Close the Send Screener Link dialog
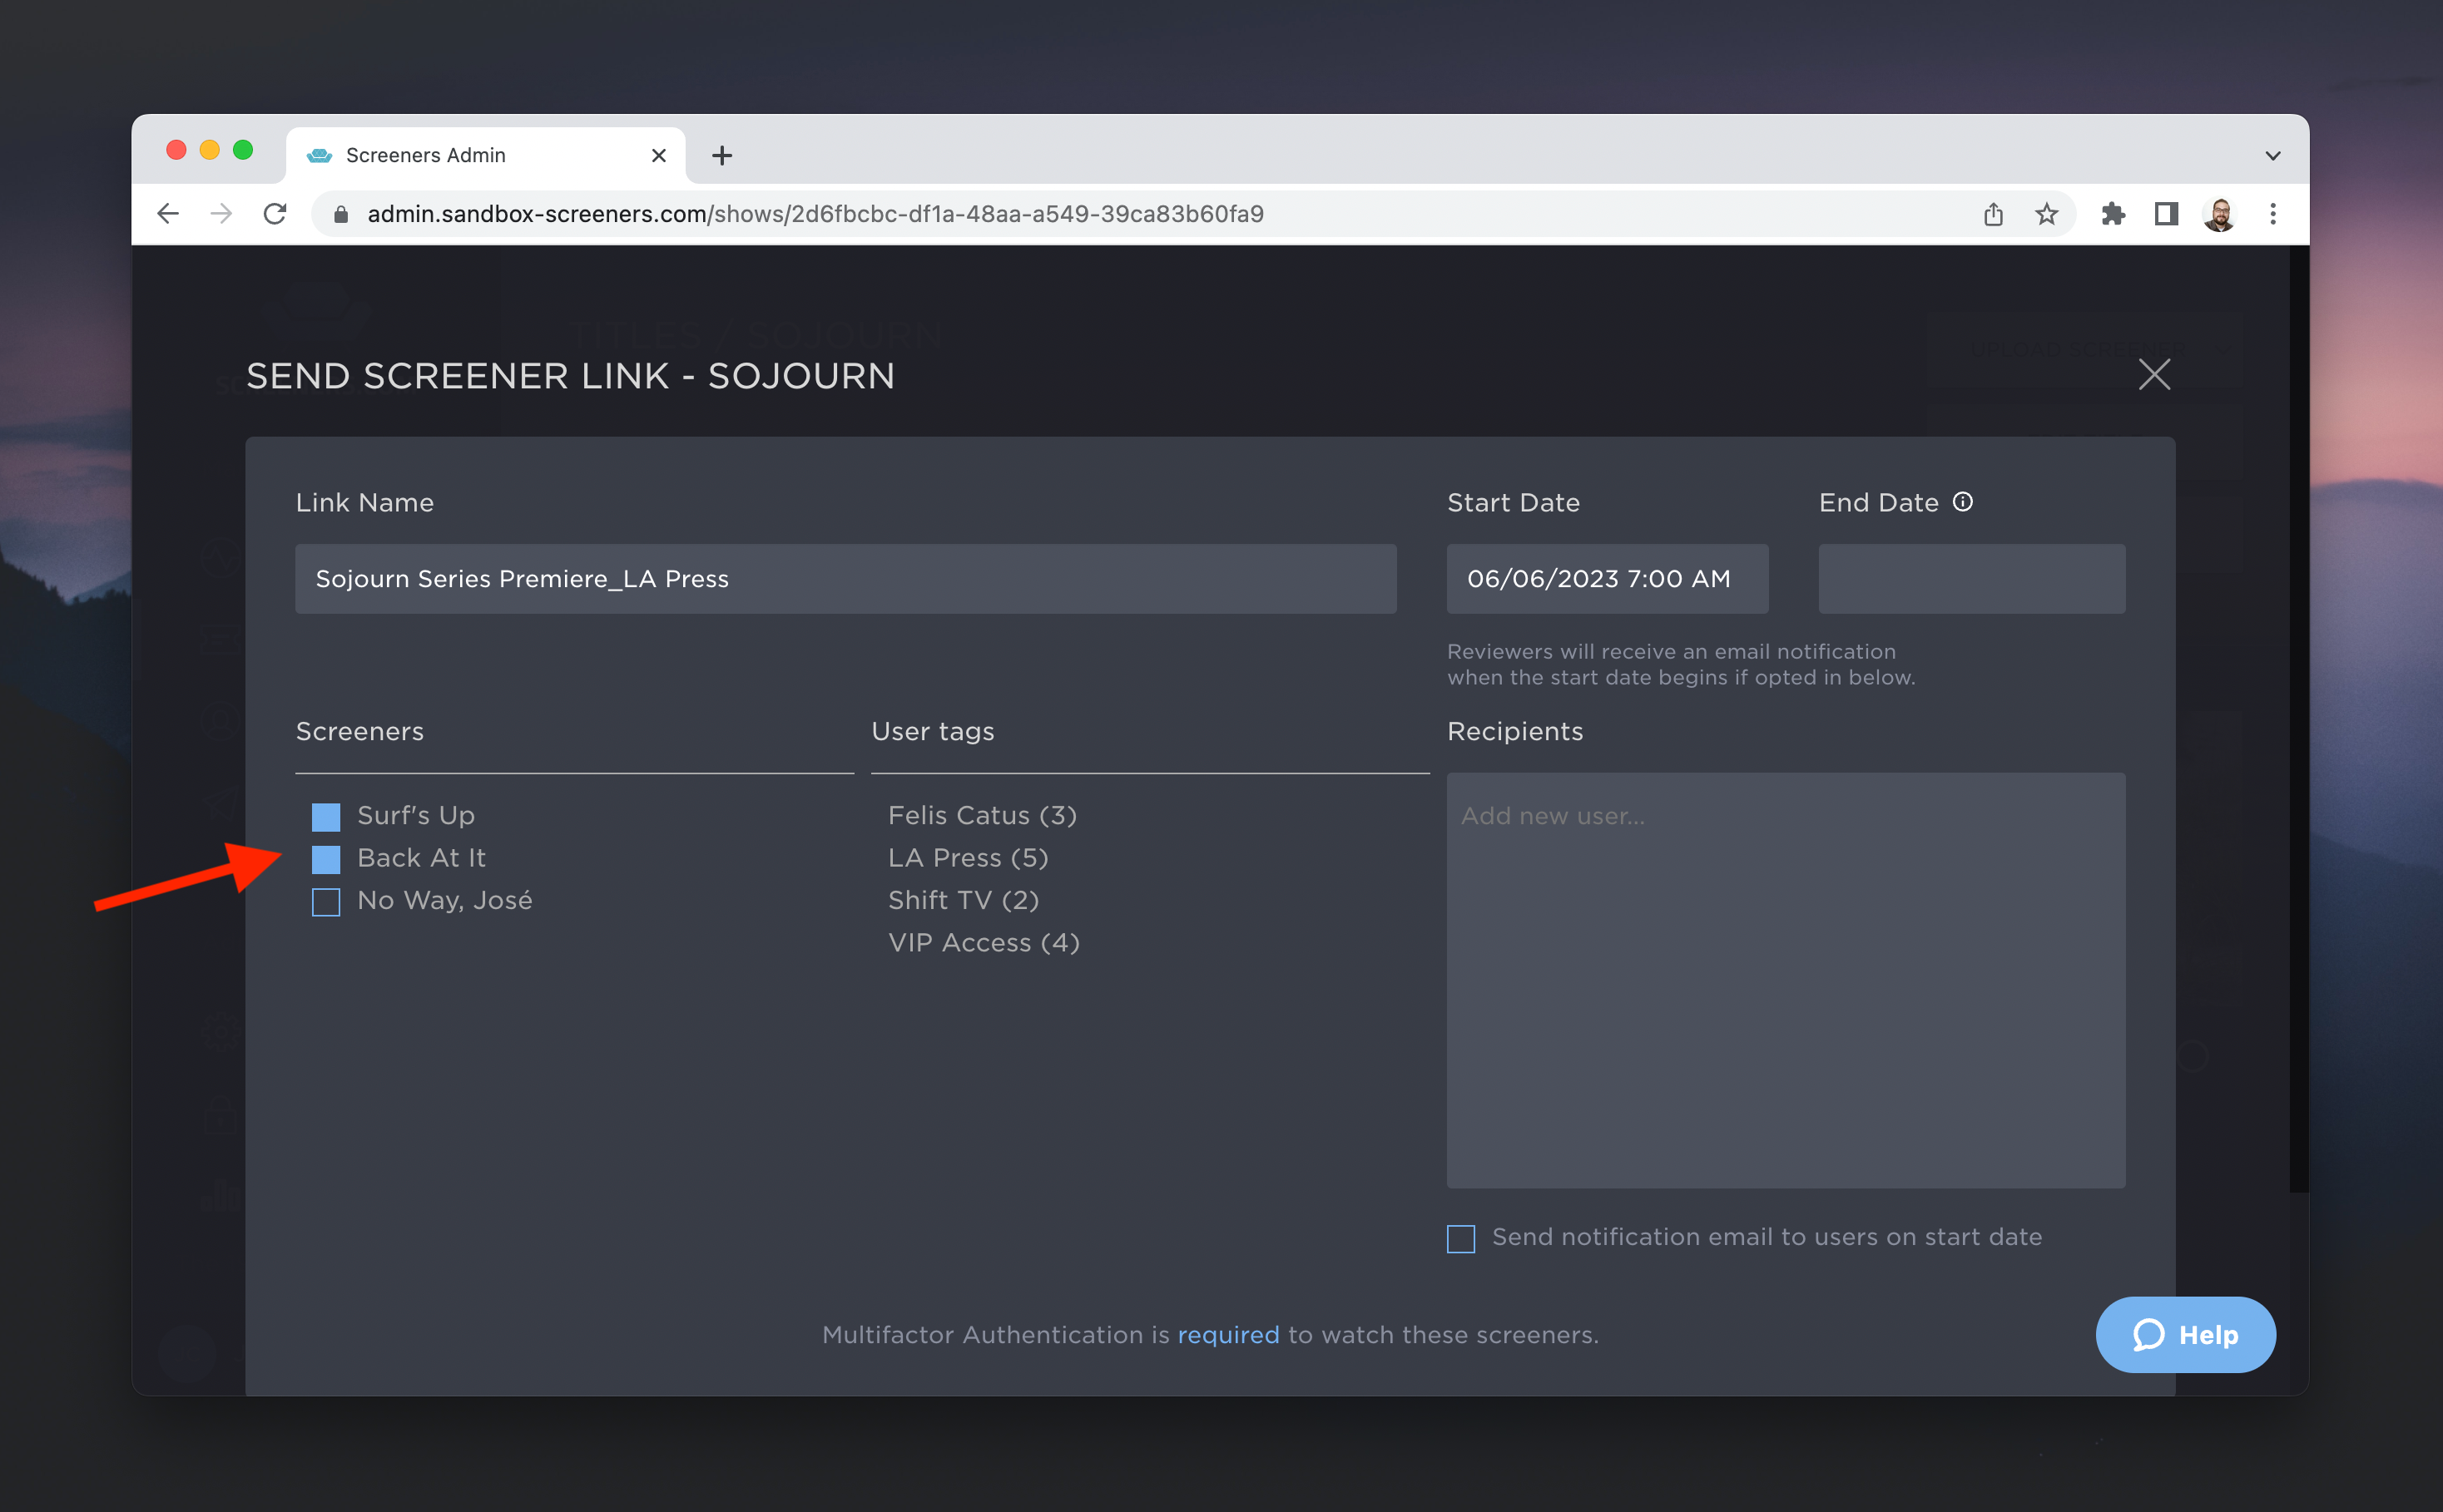2443x1512 pixels. point(2154,375)
